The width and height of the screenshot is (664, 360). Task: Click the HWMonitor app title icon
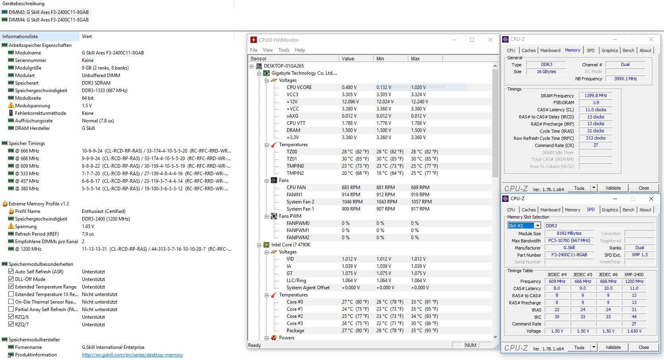(x=254, y=40)
